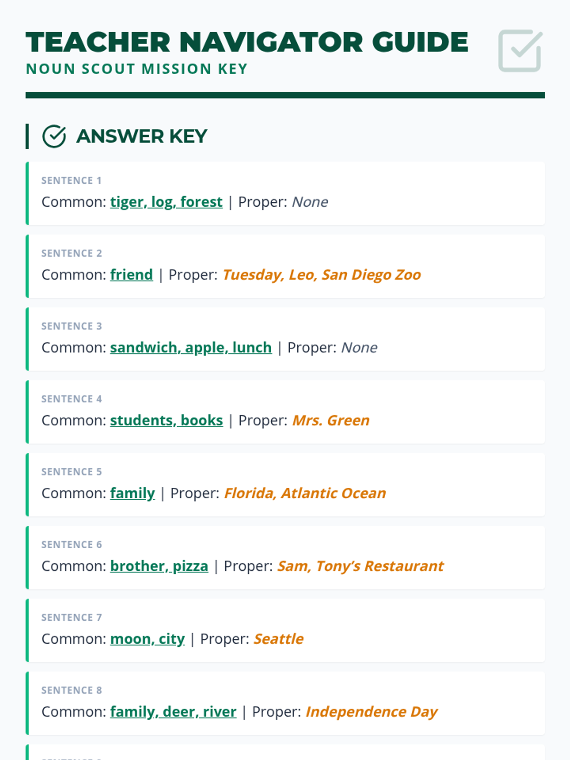Select underlined brother, pizza answer
Viewport: 570px width, 760px height.
tap(159, 566)
